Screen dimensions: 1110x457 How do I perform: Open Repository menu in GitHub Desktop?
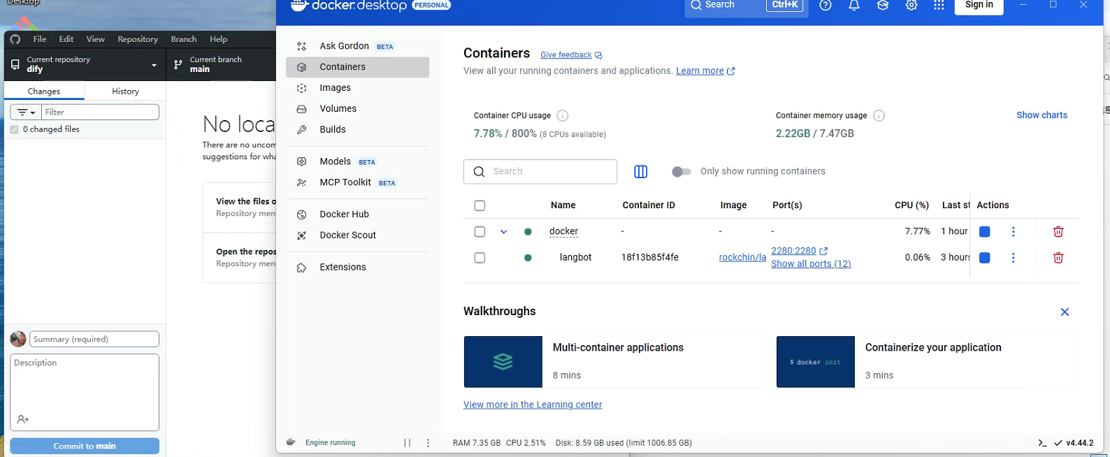tap(138, 39)
